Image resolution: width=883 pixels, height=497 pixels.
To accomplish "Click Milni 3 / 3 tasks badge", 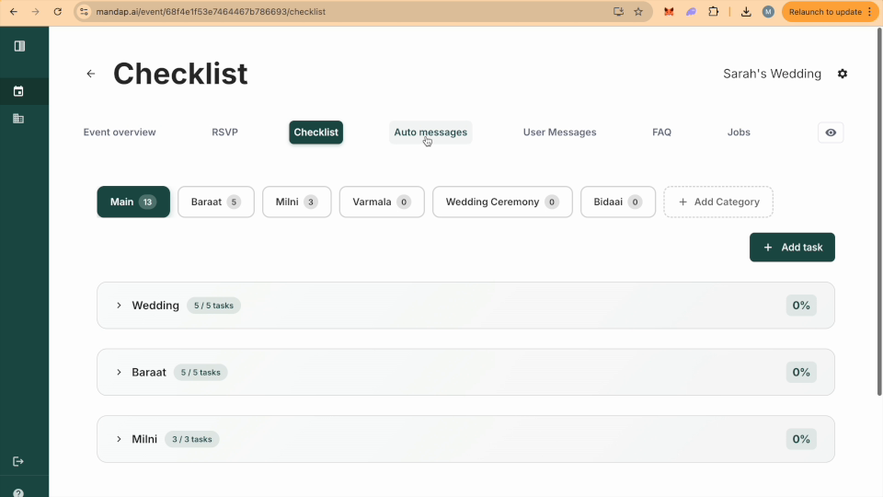I will click(192, 439).
